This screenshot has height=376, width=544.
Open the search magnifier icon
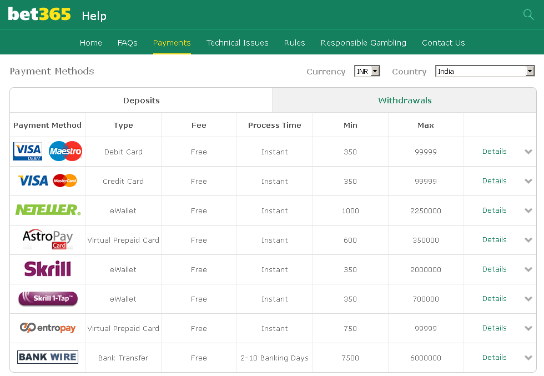pos(528,14)
